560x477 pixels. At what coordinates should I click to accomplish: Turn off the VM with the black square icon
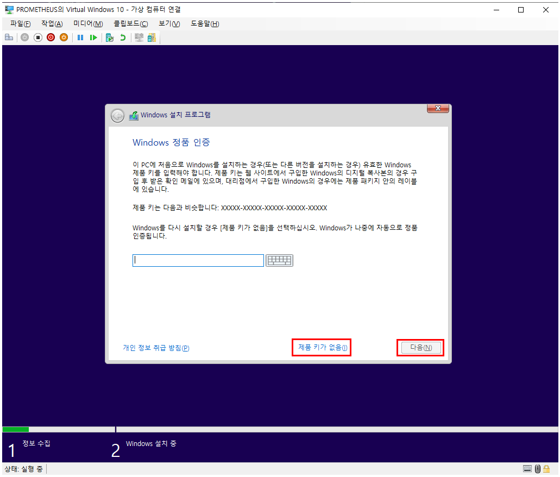tap(38, 37)
